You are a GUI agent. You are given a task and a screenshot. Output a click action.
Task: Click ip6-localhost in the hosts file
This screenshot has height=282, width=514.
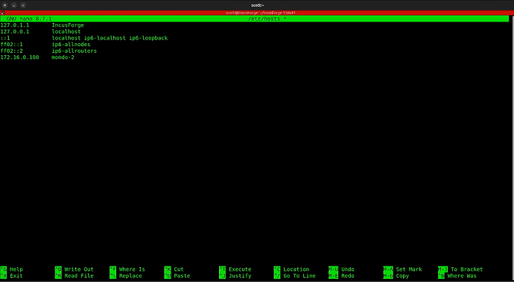tap(105, 38)
